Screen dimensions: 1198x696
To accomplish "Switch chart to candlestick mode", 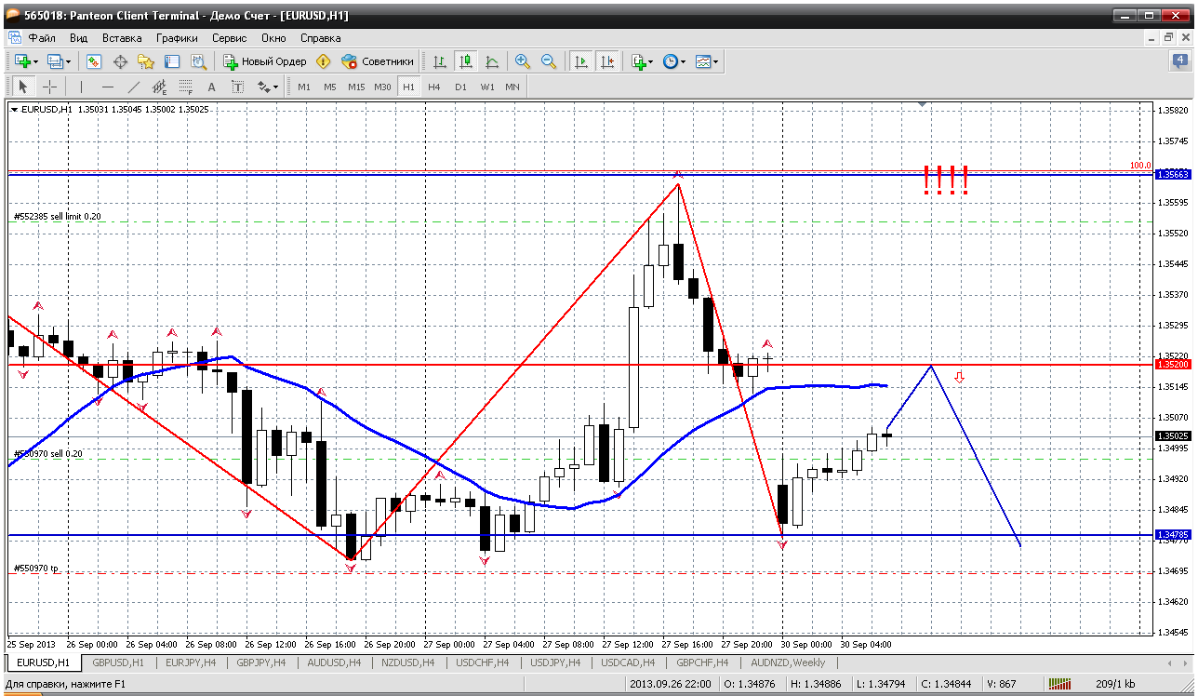I will click(x=466, y=61).
